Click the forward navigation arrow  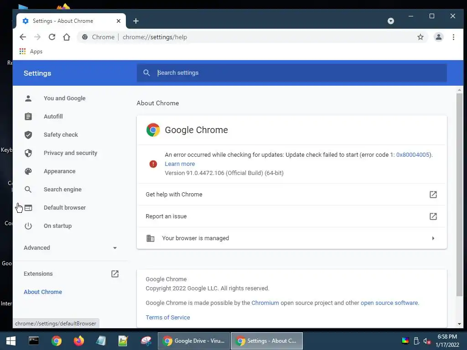pos(37,37)
